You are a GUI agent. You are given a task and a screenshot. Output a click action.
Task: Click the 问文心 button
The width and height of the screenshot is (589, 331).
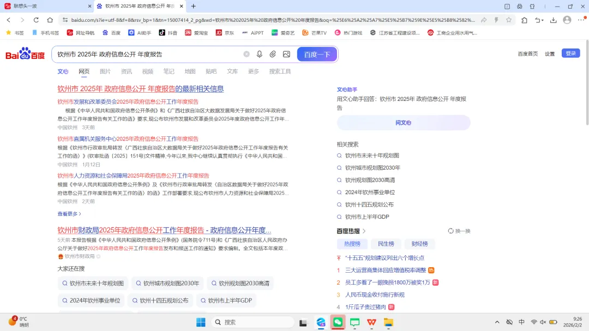[404, 123]
